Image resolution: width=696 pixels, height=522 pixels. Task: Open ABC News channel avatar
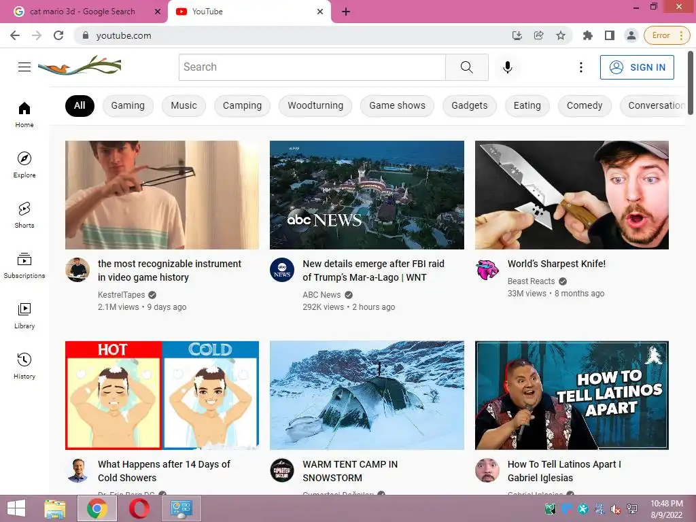(282, 269)
